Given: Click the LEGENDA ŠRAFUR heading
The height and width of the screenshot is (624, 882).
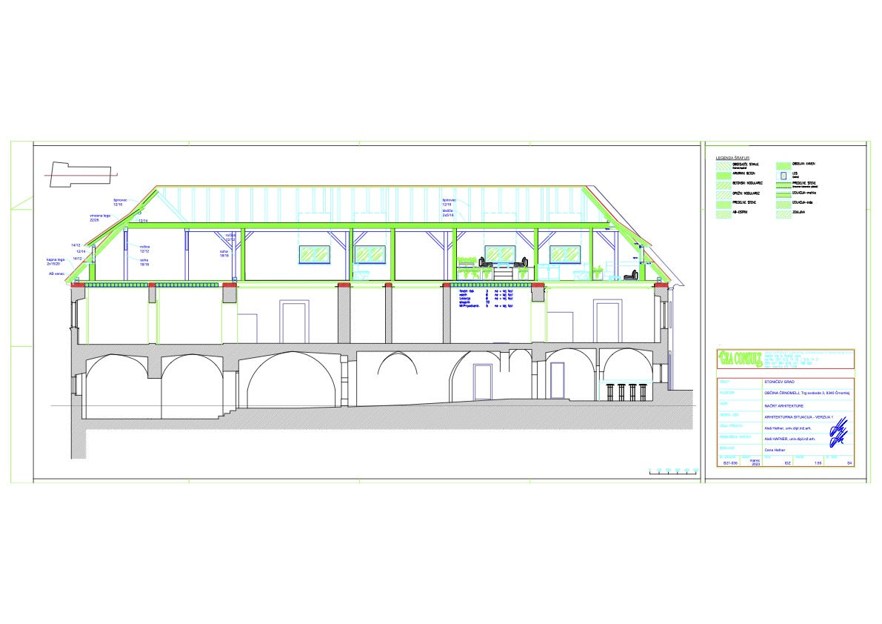Looking at the screenshot, I should click(733, 159).
